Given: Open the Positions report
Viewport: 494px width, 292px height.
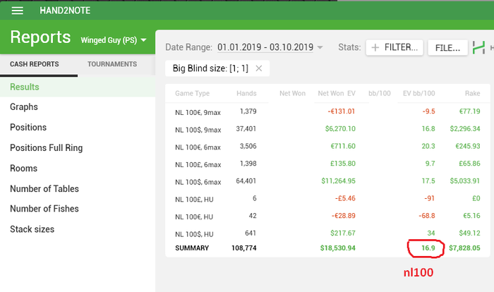Looking at the screenshot, I should [x=28, y=128].
